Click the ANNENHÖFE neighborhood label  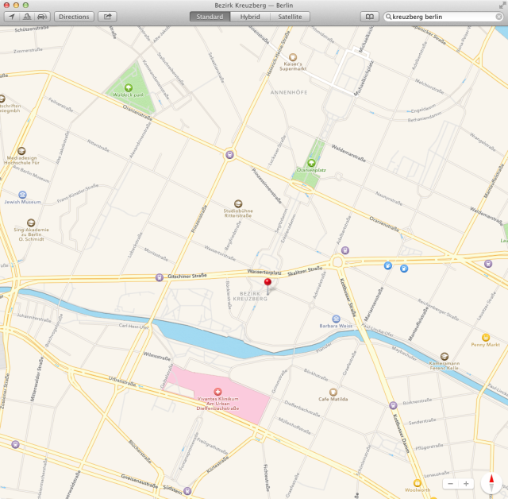click(289, 92)
